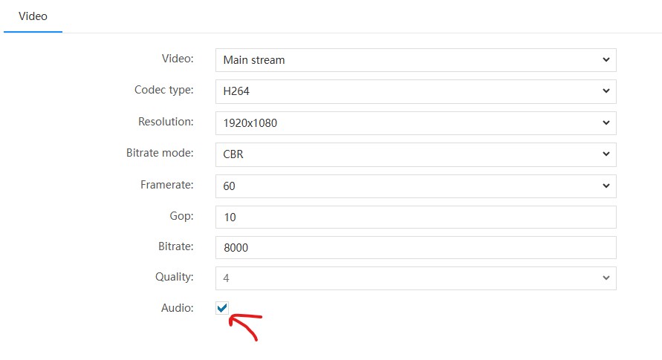Focus the Bitrate field containing 8000
Screen dimensions: 662x360
415,248
